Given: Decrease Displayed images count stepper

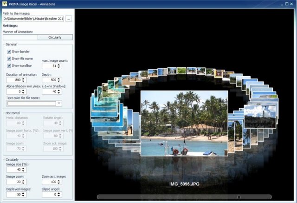Looking at the screenshot, I should point(23,196).
